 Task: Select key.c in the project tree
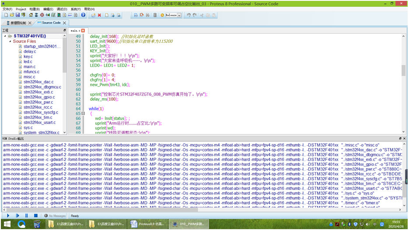coord(28,56)
